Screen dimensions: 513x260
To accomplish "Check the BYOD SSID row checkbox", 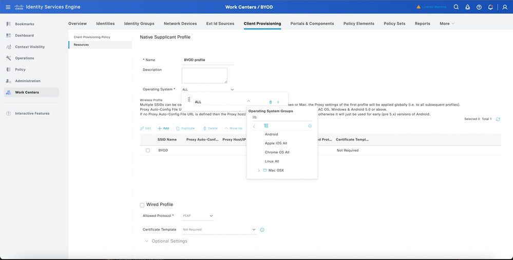I will pos(148,151).
